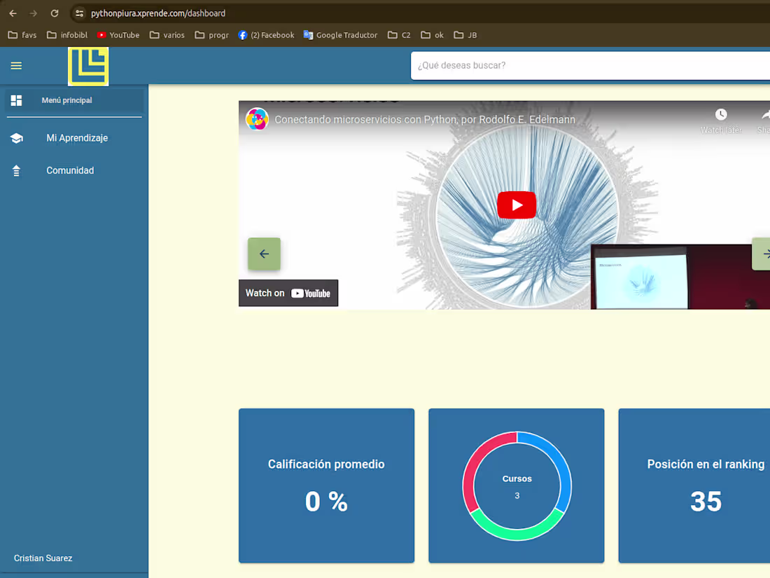
Task: Click the green left carousel arrow
Action: tap(264, 254)
